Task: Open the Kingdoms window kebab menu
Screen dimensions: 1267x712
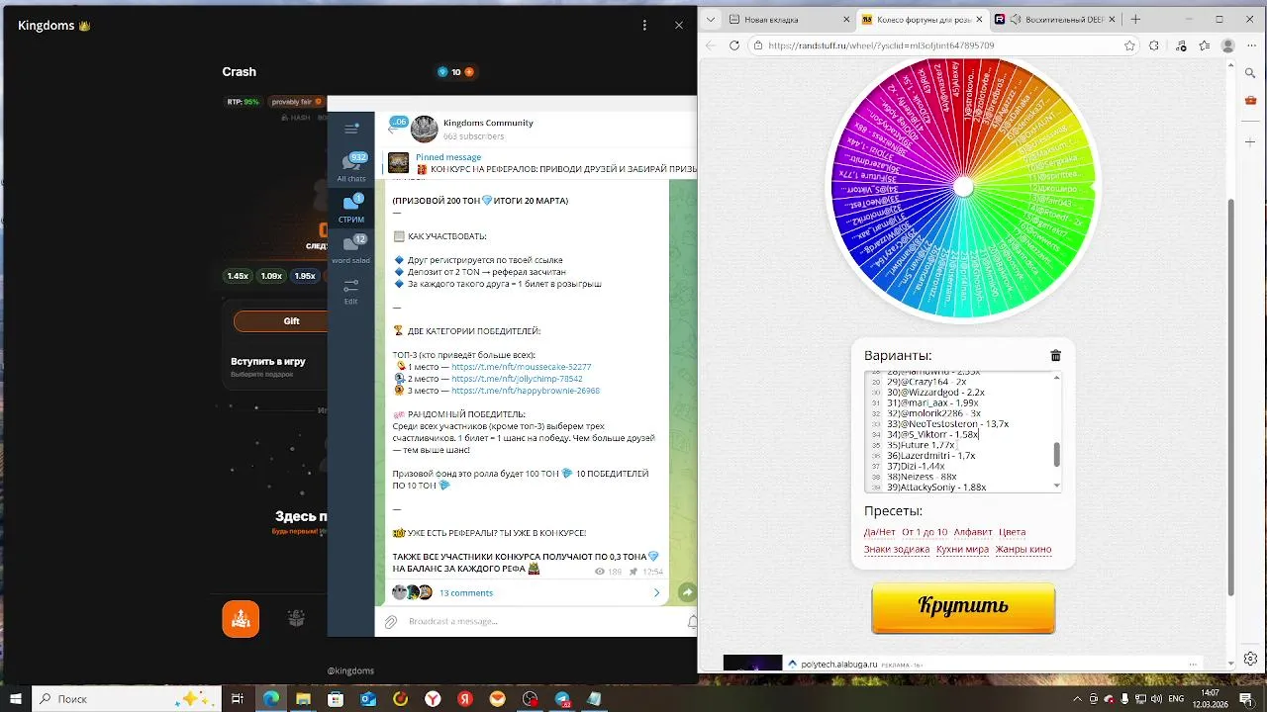Action: (x=644, y=26)
